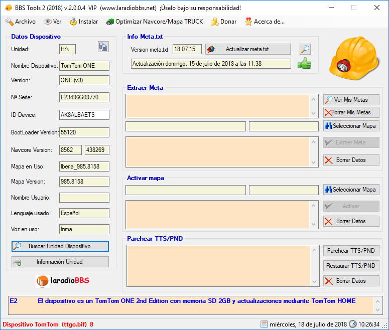
Task: Click empty Nombre Usuario field
Action: [x=84, y=198]
